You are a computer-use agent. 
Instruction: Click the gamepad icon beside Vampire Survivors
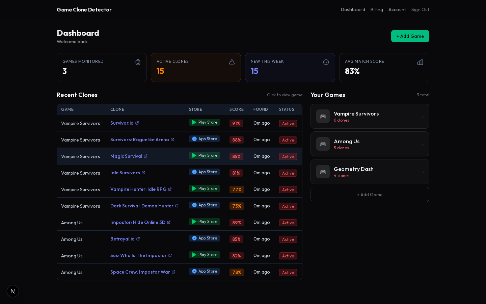click(x=323, y=116)
